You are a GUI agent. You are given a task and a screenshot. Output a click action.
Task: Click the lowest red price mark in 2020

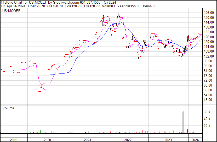click(x=37, y=103)
